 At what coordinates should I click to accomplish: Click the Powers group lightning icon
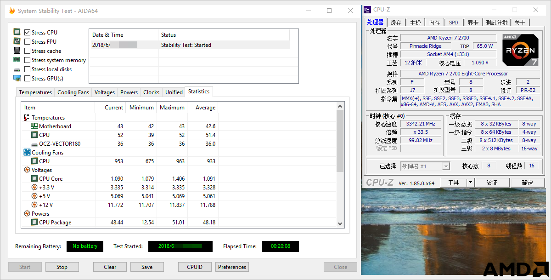[x=27, y=213]
